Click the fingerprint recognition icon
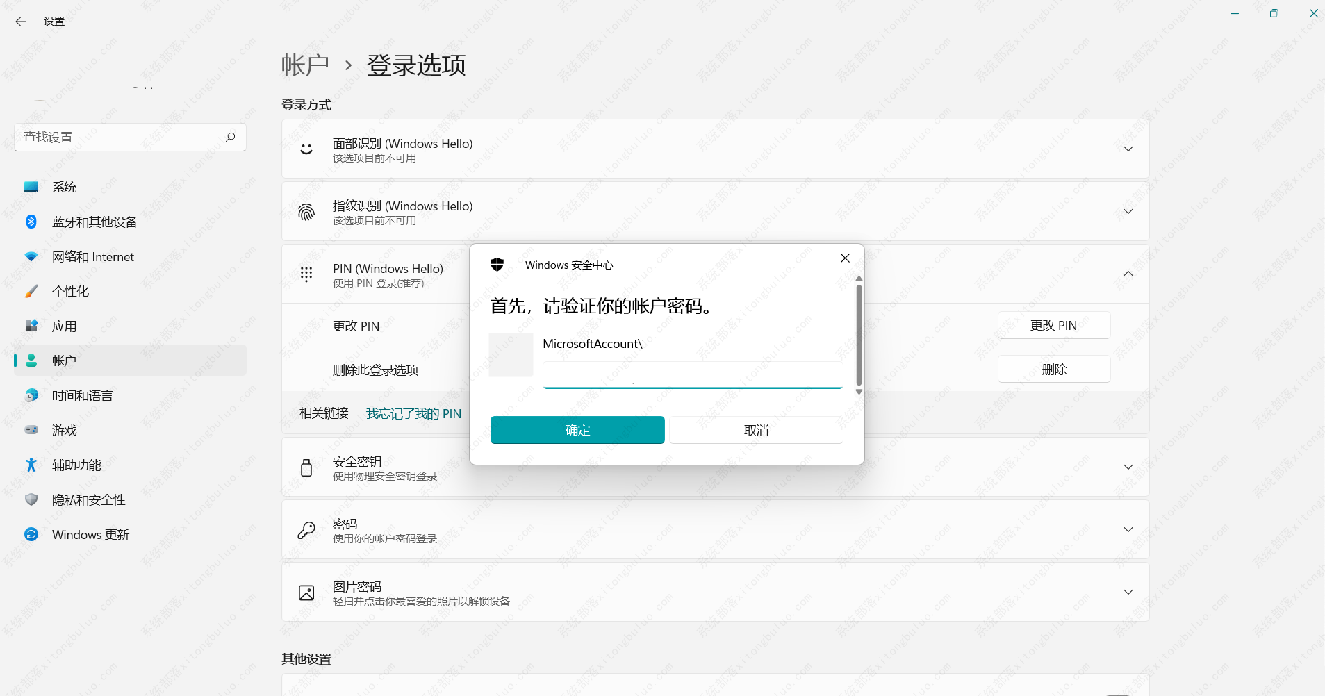 pyautogui.click(x=306, y=211)
